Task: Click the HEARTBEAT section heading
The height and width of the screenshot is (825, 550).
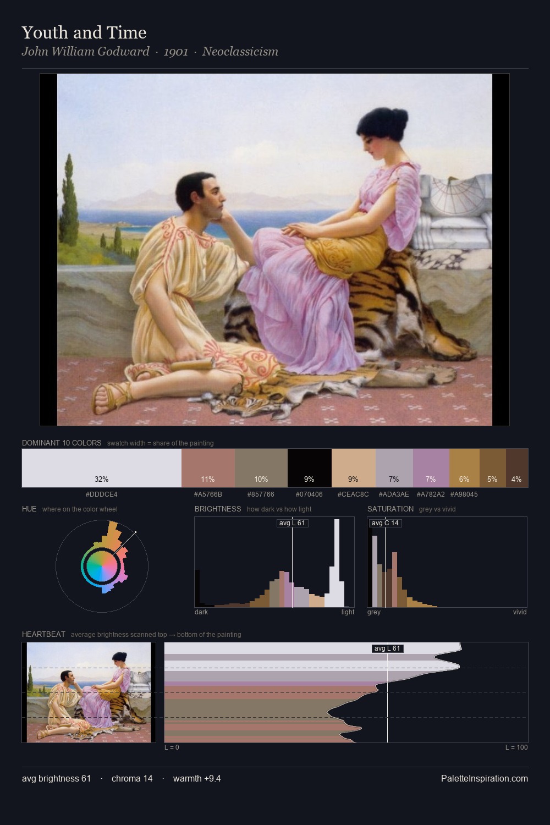Action: pyautogui.click(x=43, y=634)
